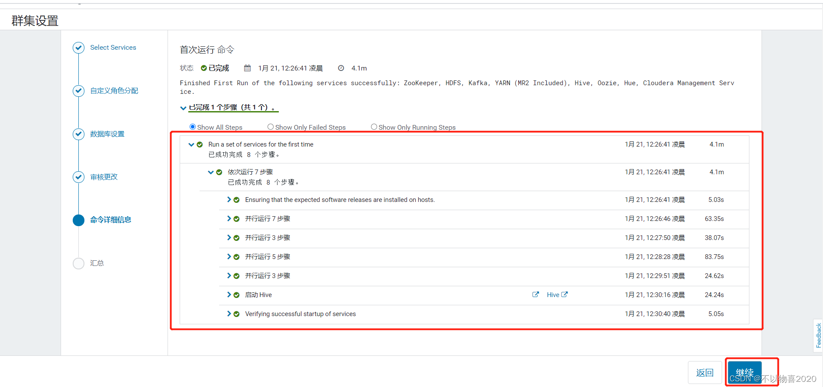Image resolution: width=823 pixels, height=387 pixels.
Task: Click success icon on 并行运行 5 步骤 row
Action: (x=236, y=257)
